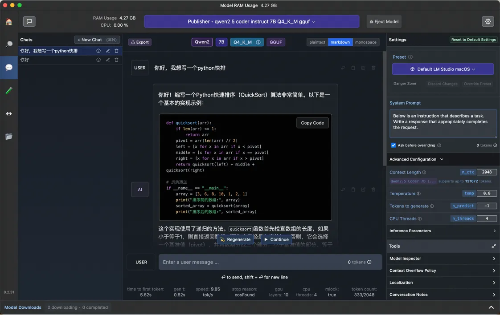Expand Context Overflow Policy

tap(443, 271)
